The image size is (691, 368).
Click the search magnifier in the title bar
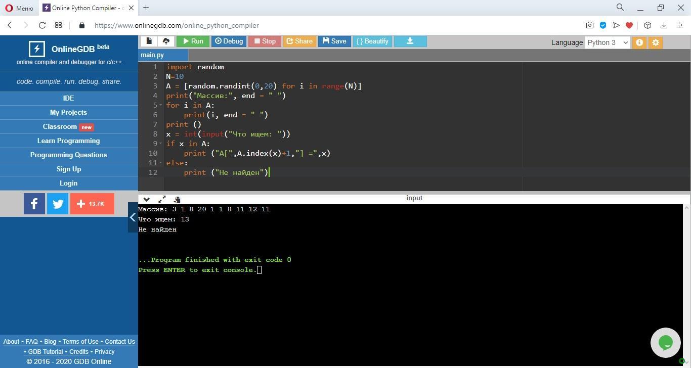pos(620,7)
